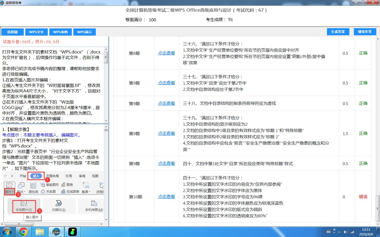This screenshot has height=237, width=380.
Task: Open 点击查看 link in the 三十八 row
Action: pyautogui.click(x=167, y=103)
